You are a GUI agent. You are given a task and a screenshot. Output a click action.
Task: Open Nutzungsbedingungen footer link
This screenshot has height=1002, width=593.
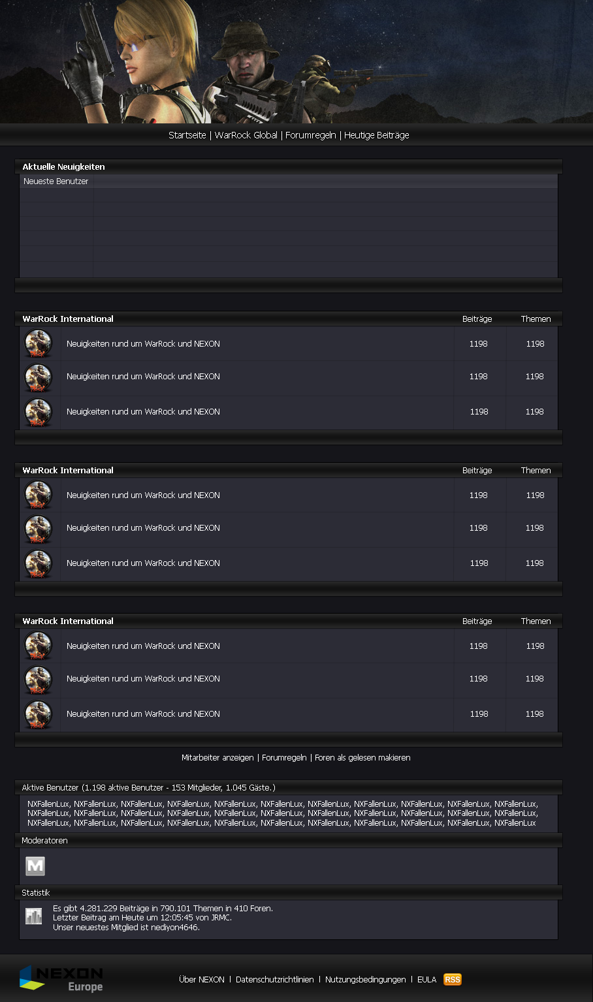point(366,980)
